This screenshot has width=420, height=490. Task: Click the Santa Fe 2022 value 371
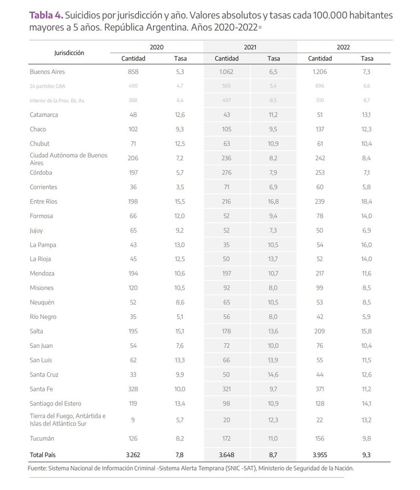click(320, 389)
